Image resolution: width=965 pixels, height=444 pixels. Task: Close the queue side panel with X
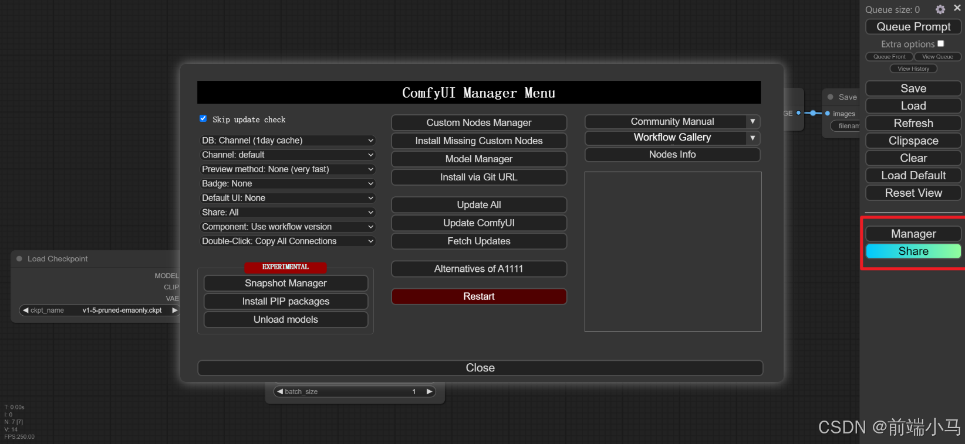(957, 8)
